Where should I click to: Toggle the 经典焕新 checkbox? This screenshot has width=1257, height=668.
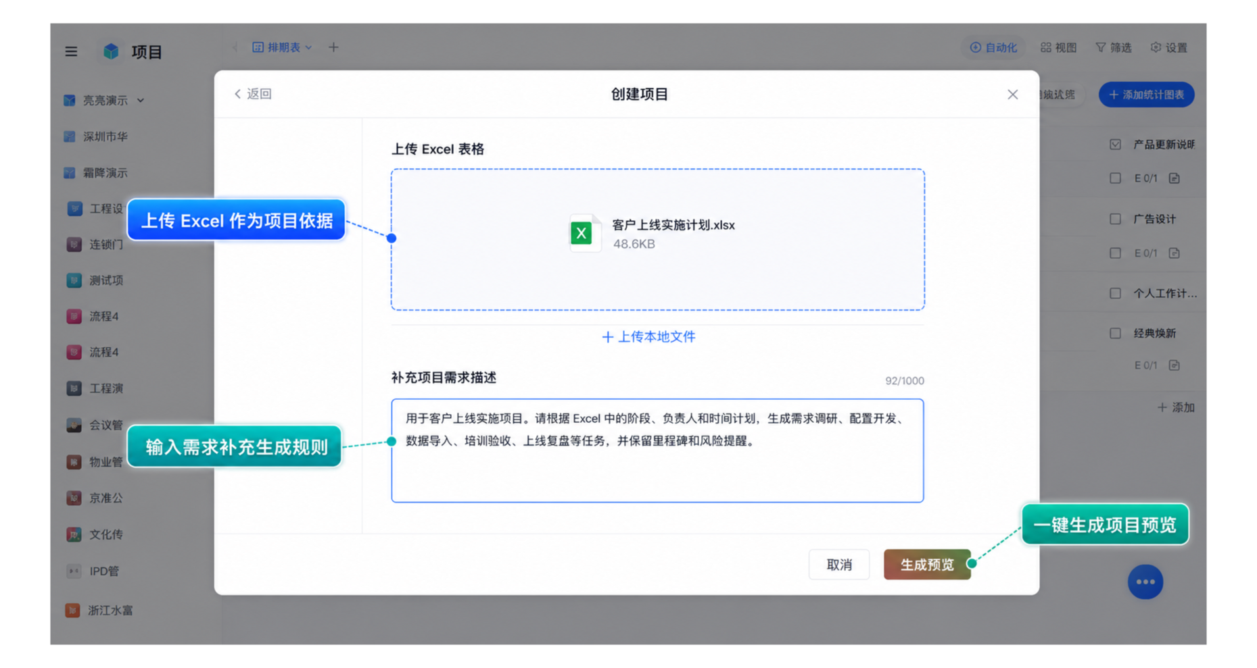1116,333
